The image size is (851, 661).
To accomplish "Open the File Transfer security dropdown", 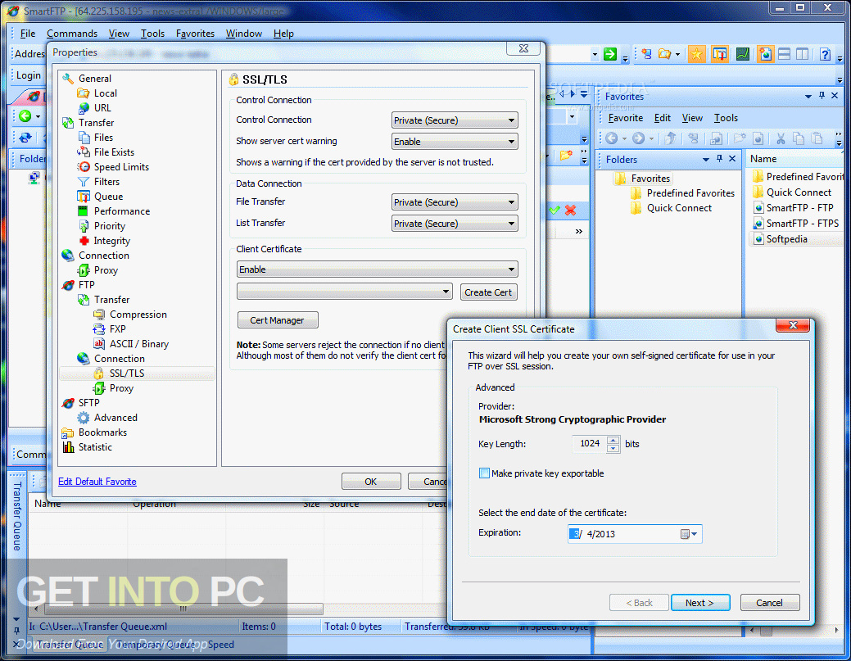I will (455, 202).
